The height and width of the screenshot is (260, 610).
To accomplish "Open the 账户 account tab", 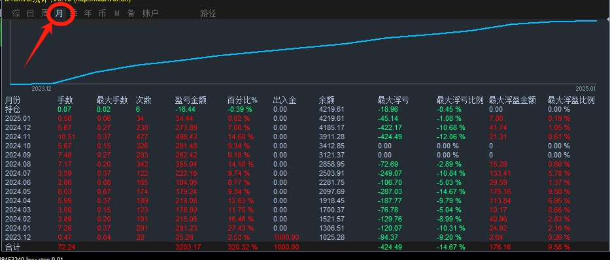I will [x=150, y=14].
